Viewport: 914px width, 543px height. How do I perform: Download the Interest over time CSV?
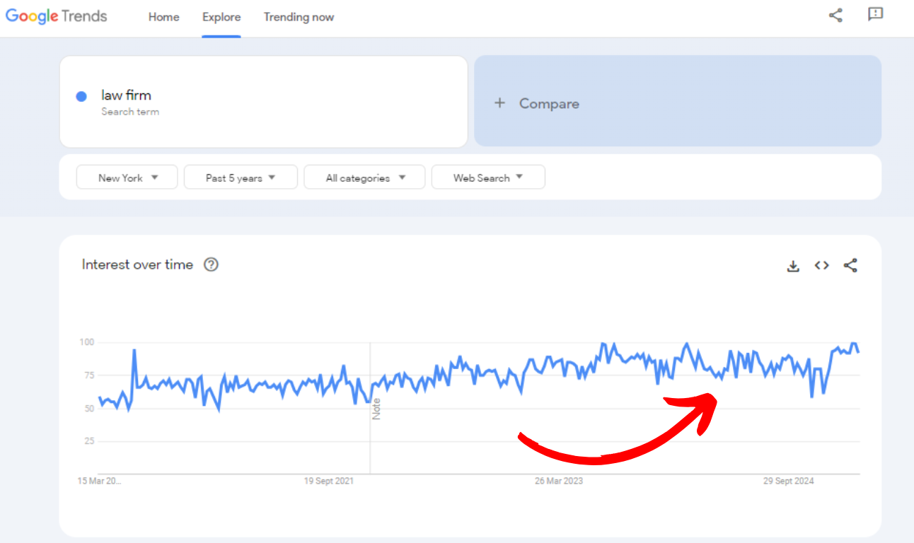pos(793,266)
